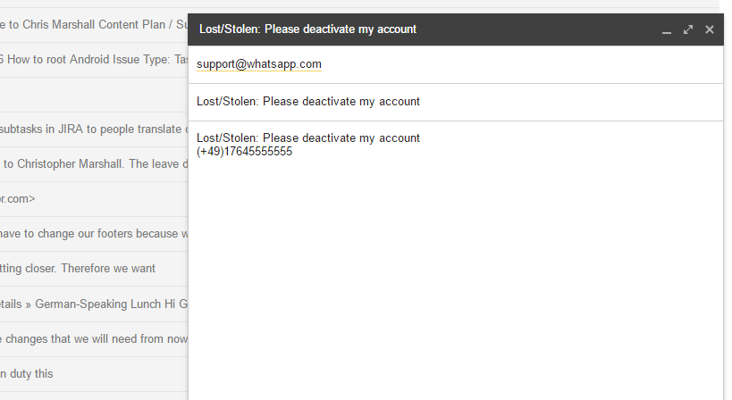The image size is (732, 400).
Task: Open email about subtasks in JIRA
Action: (93, 129)
